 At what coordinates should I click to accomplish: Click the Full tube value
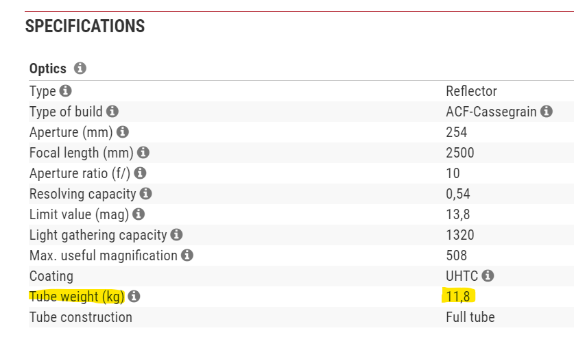[x=470, y=317]
